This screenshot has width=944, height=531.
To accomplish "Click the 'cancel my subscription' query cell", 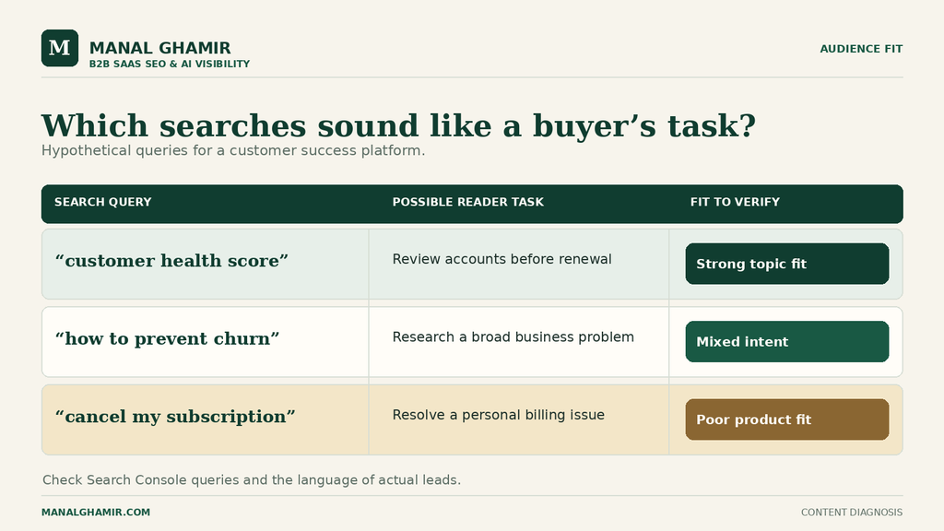I will click(x=206, y=419).
